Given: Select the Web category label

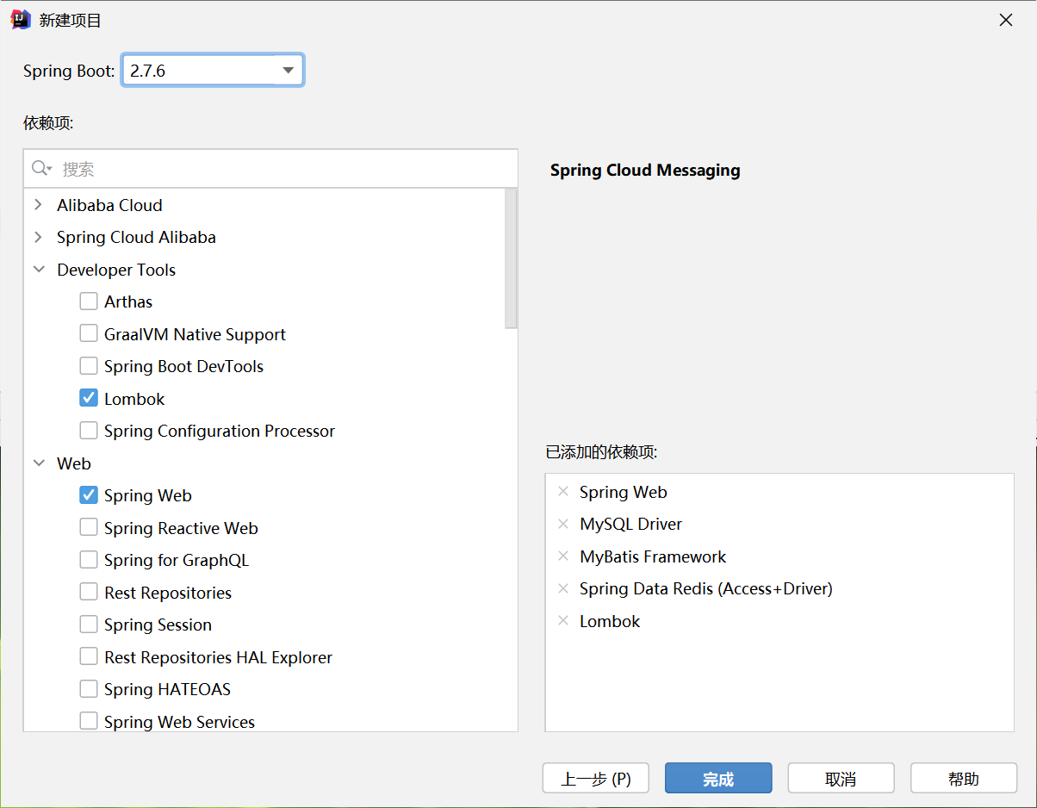Looking at the screenshot, I should pyautogui.click(x=74, y=463).
